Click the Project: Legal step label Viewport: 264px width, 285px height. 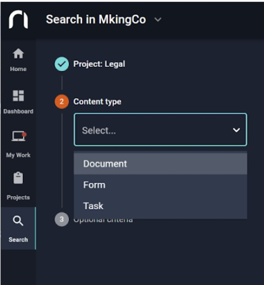(x=100, y=64)
